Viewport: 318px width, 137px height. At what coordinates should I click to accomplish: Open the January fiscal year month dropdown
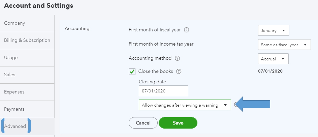[273, 30]
